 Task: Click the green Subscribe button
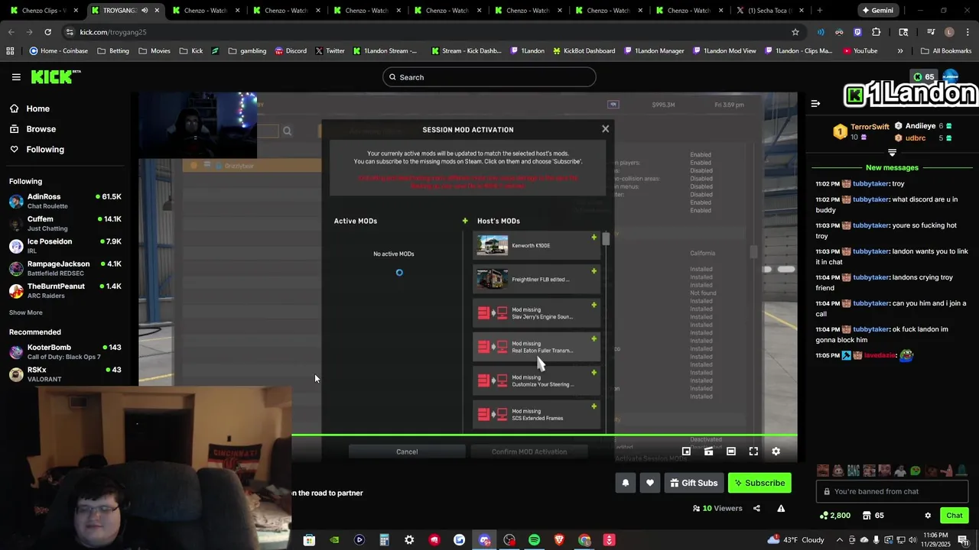(x=759, y=483)
